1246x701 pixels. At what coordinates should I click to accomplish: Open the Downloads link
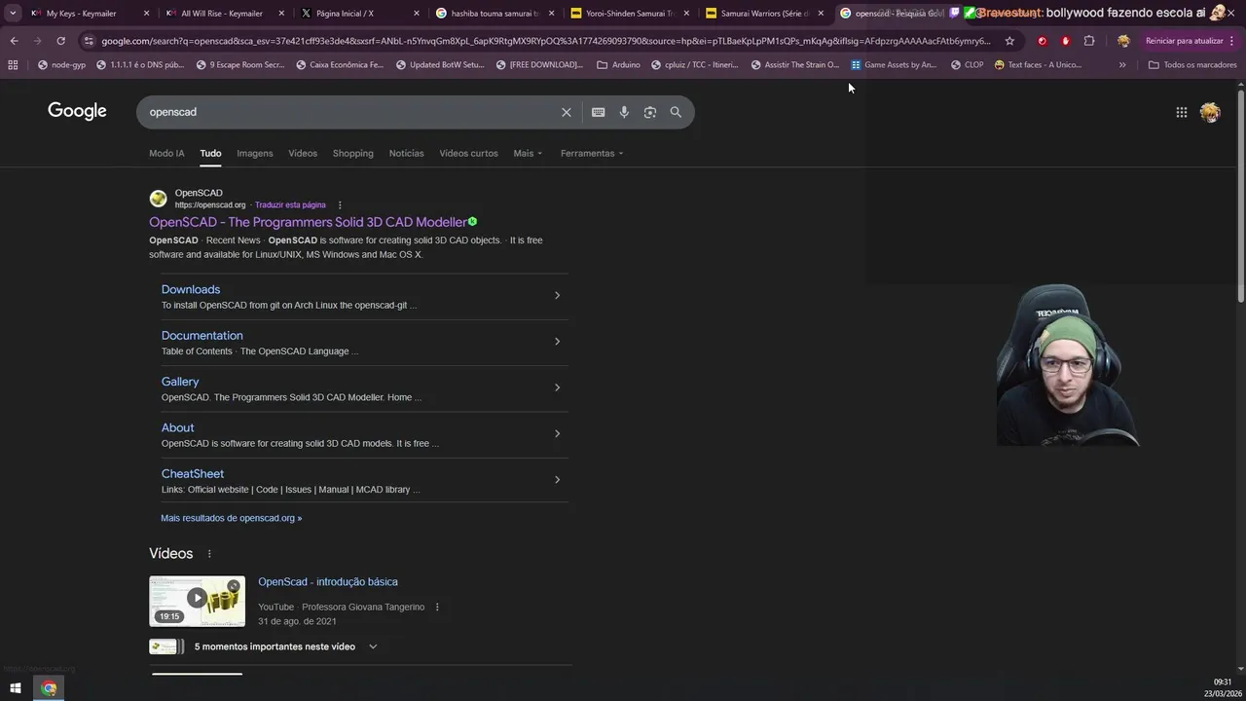191,289
